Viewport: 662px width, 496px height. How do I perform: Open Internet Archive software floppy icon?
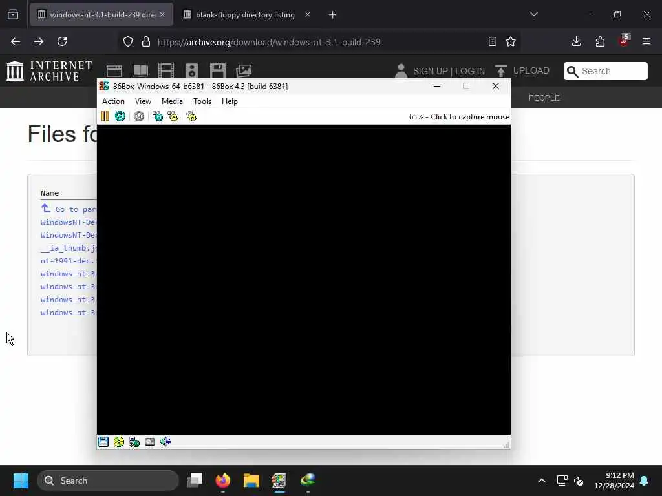tap(218, 71)
